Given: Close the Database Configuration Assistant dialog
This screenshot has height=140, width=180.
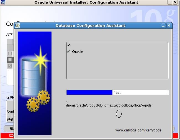Looking at the screenshot, I should (169, 25).
